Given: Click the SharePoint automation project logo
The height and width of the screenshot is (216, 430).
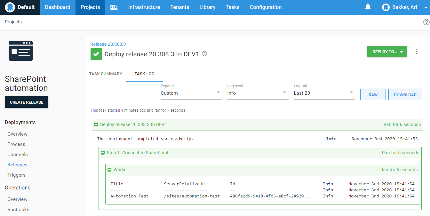Looking at the screenshot, I should [x=21, y=51].
